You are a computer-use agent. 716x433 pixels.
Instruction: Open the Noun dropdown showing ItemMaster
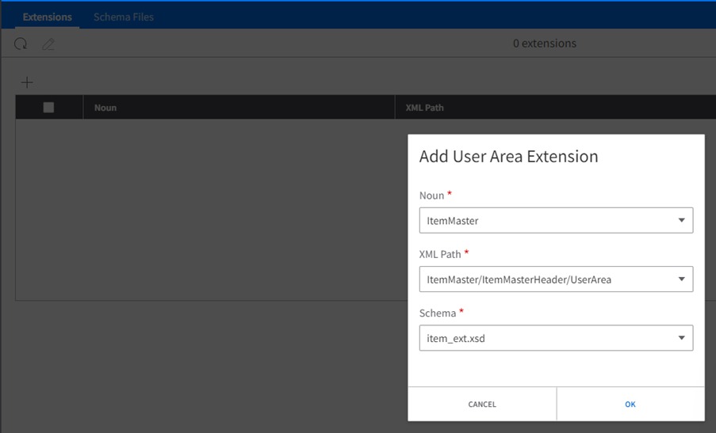(x=556, y=221)
